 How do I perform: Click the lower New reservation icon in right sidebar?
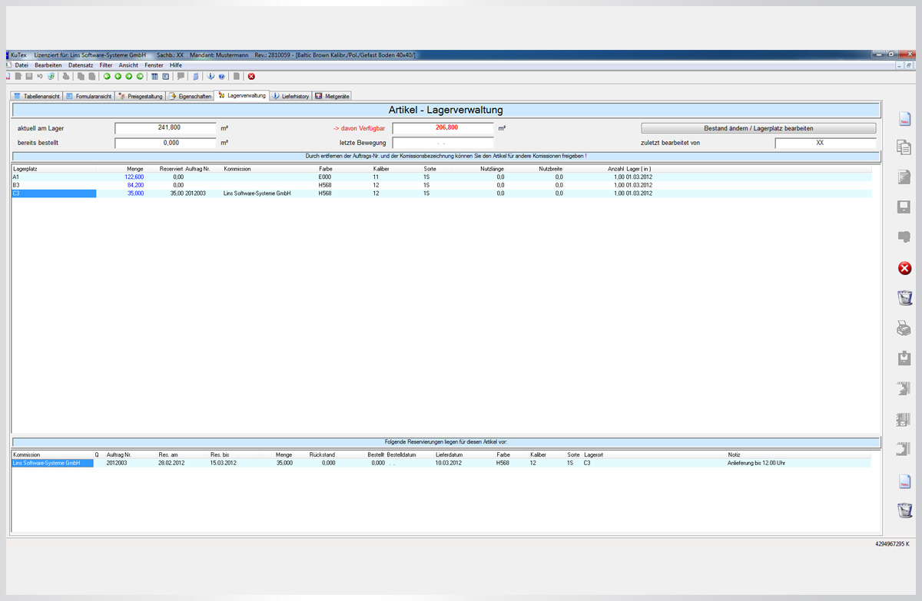pos(904,481)
